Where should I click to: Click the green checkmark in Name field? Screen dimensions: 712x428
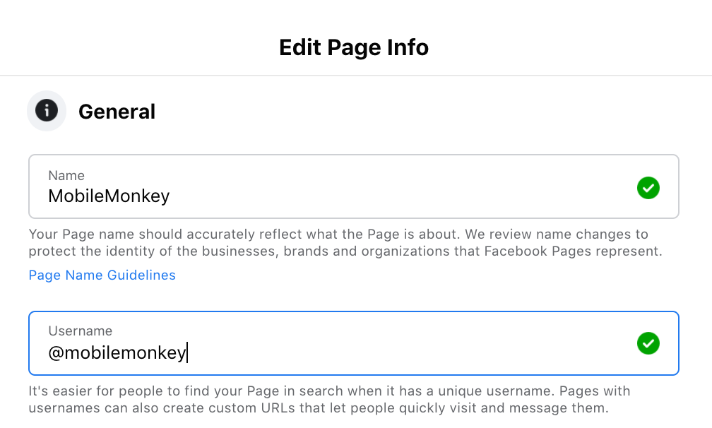[648, 188]
